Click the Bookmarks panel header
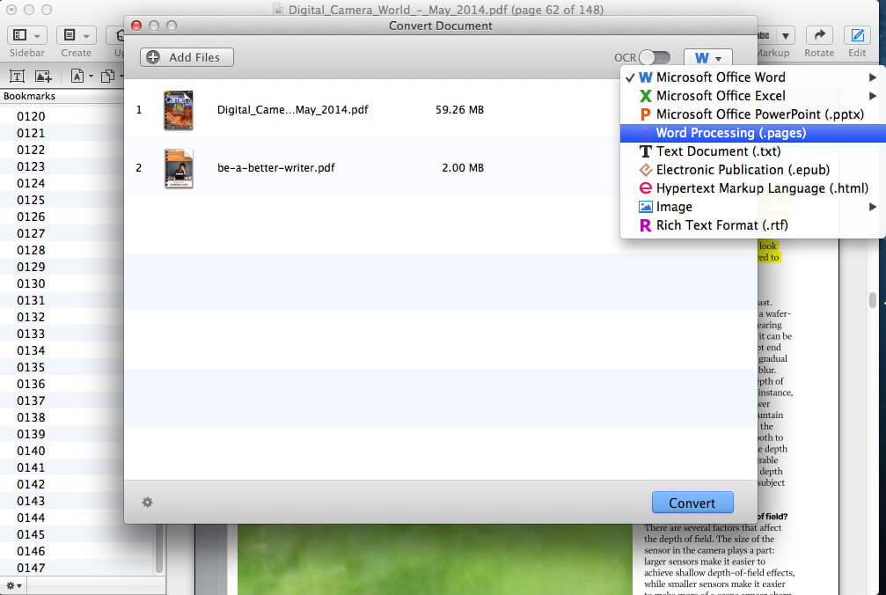886x595 pixels. [29, 96]
